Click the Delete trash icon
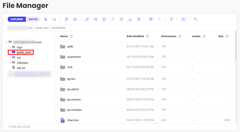Image resolution: width=240 pixels, height=132 pixels. 139,19
